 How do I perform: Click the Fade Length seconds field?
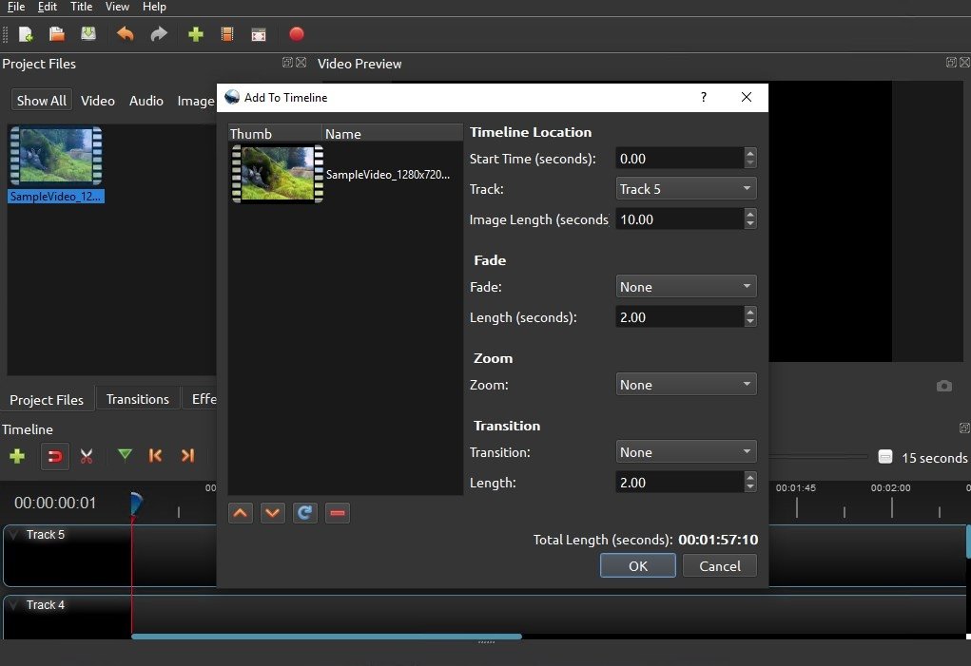tap(679, 317)
